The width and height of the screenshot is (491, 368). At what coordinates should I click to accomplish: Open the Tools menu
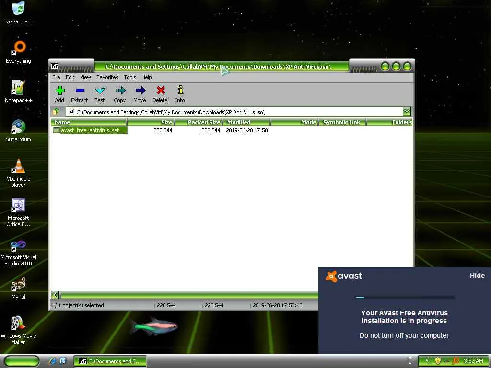(129, 77)
